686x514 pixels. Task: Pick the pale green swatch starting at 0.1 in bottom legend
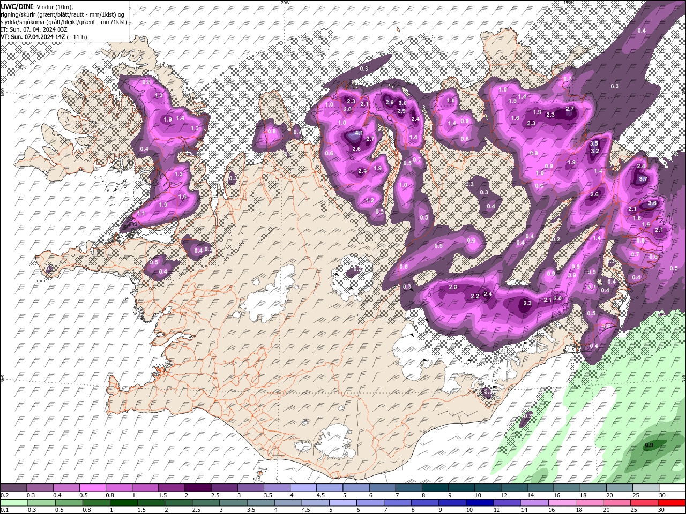click(13, 502)
